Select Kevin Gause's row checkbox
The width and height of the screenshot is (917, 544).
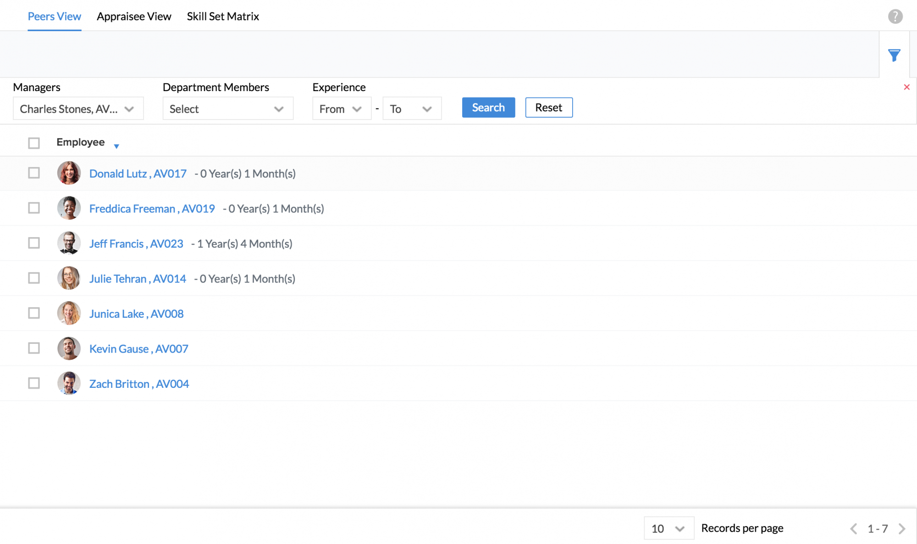tap(34, 348)
